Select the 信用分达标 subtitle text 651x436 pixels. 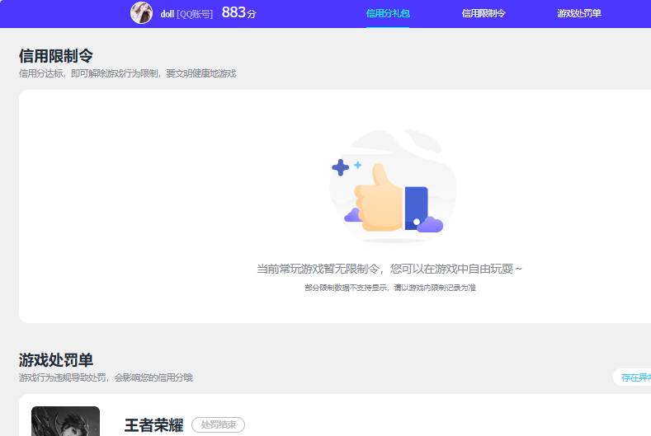tap(127, 73)
